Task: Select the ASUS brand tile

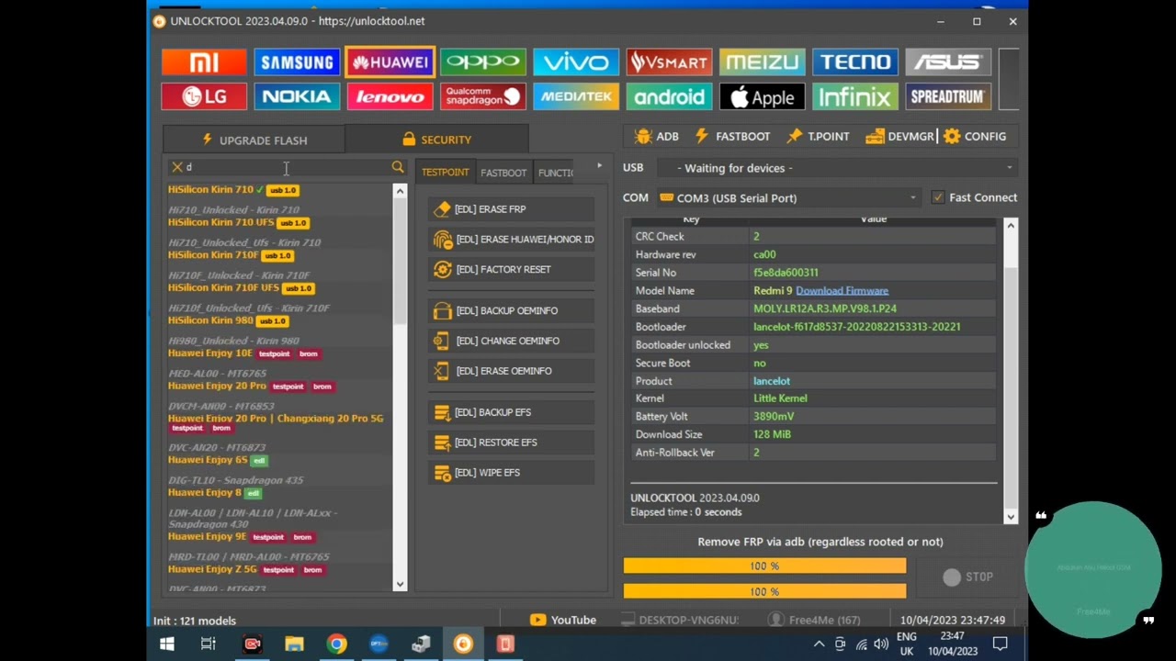Action: click(x=948, y=62)
